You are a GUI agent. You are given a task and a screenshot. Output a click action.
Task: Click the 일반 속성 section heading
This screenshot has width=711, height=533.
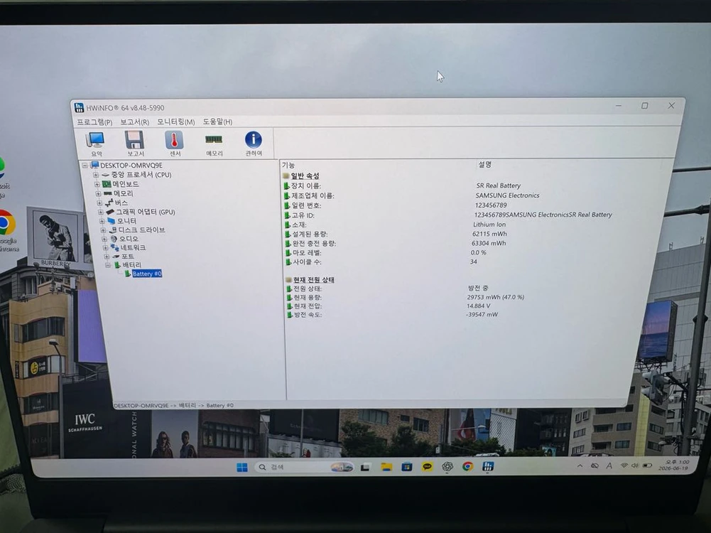(x=305, y=176)
